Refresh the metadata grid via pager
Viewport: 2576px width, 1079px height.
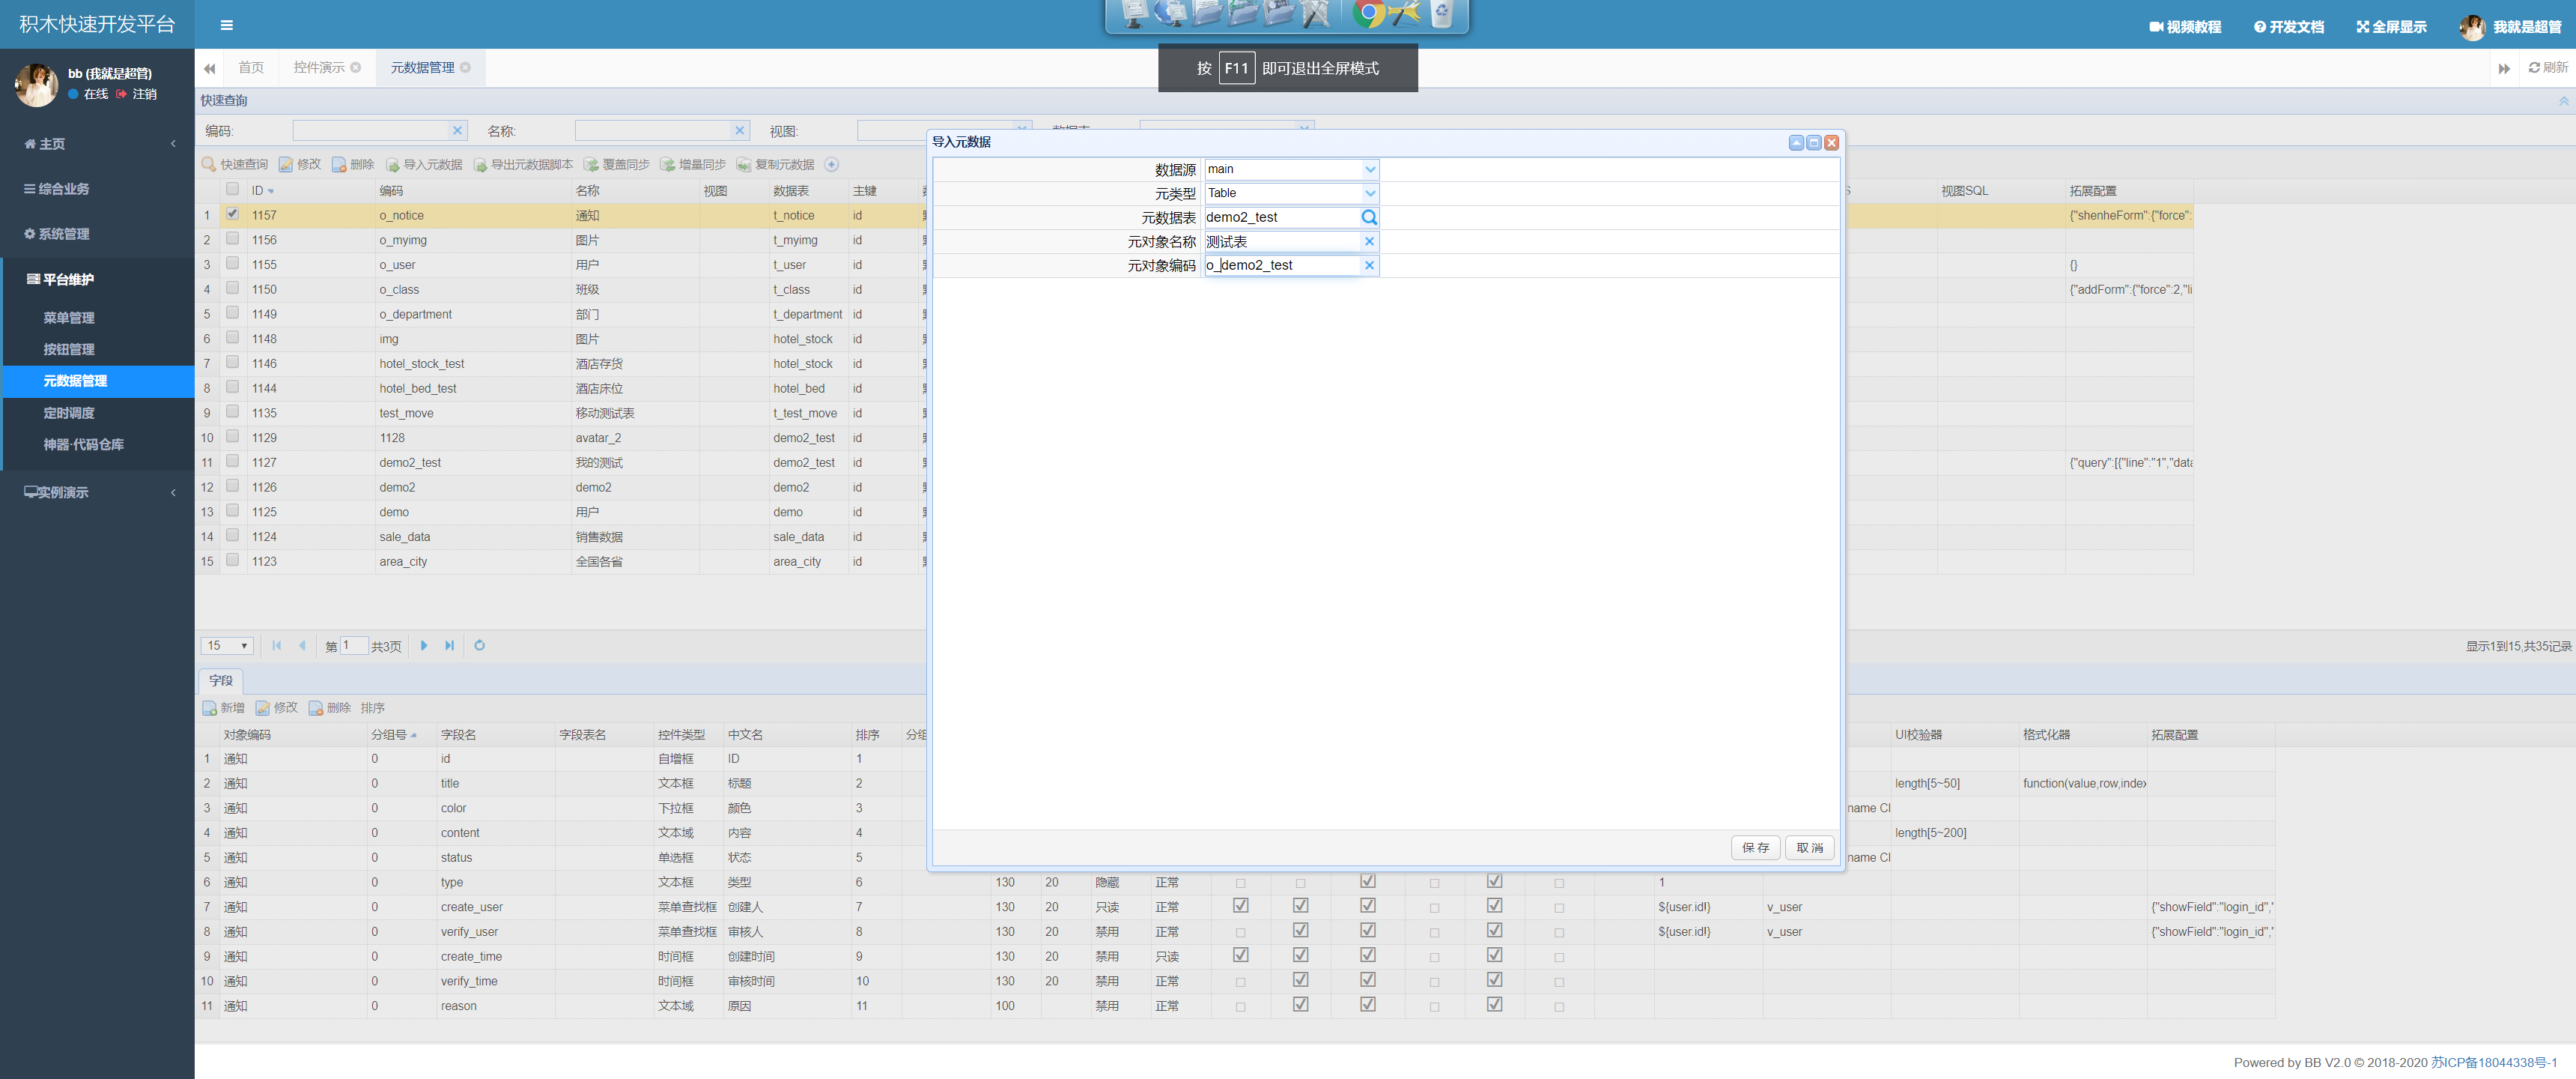pos(480,646)
